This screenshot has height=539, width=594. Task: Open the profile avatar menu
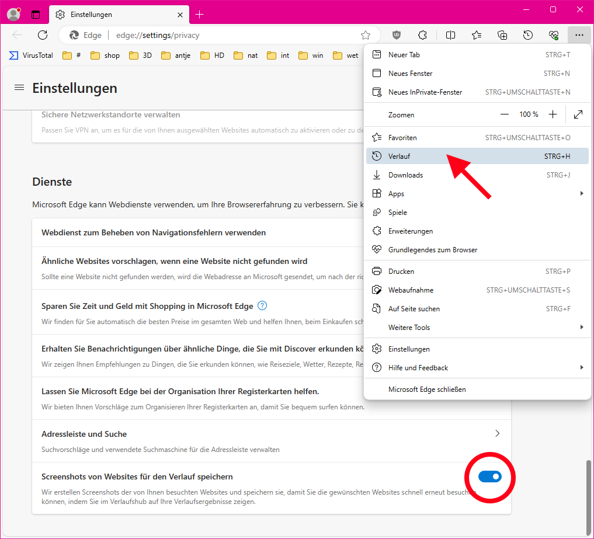(14, 15)
